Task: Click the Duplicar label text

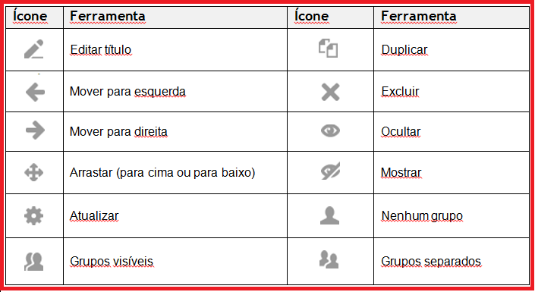Action: point(404,50)
